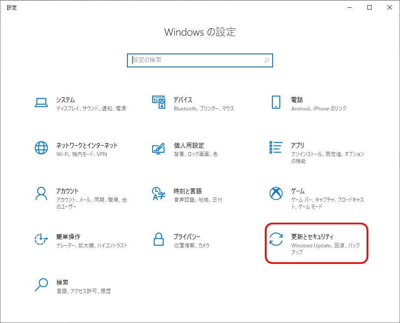Image resolution: width=400 pixels, height=323 pixels.
Task: Click text ディスプレイ、サウンド、通知、電源
Action: click(x=91, y=108)
